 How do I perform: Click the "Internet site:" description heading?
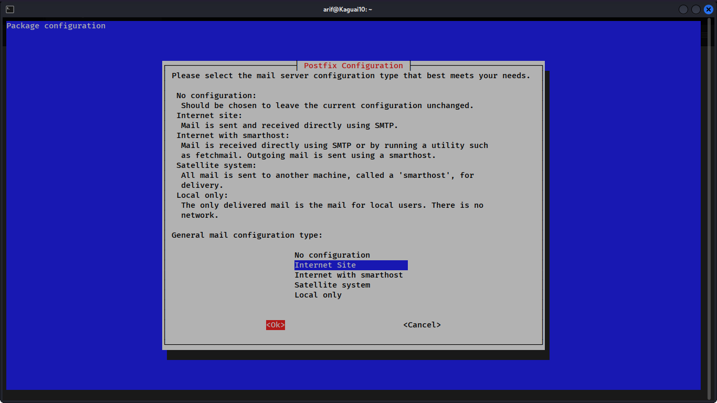coord(209,115)
